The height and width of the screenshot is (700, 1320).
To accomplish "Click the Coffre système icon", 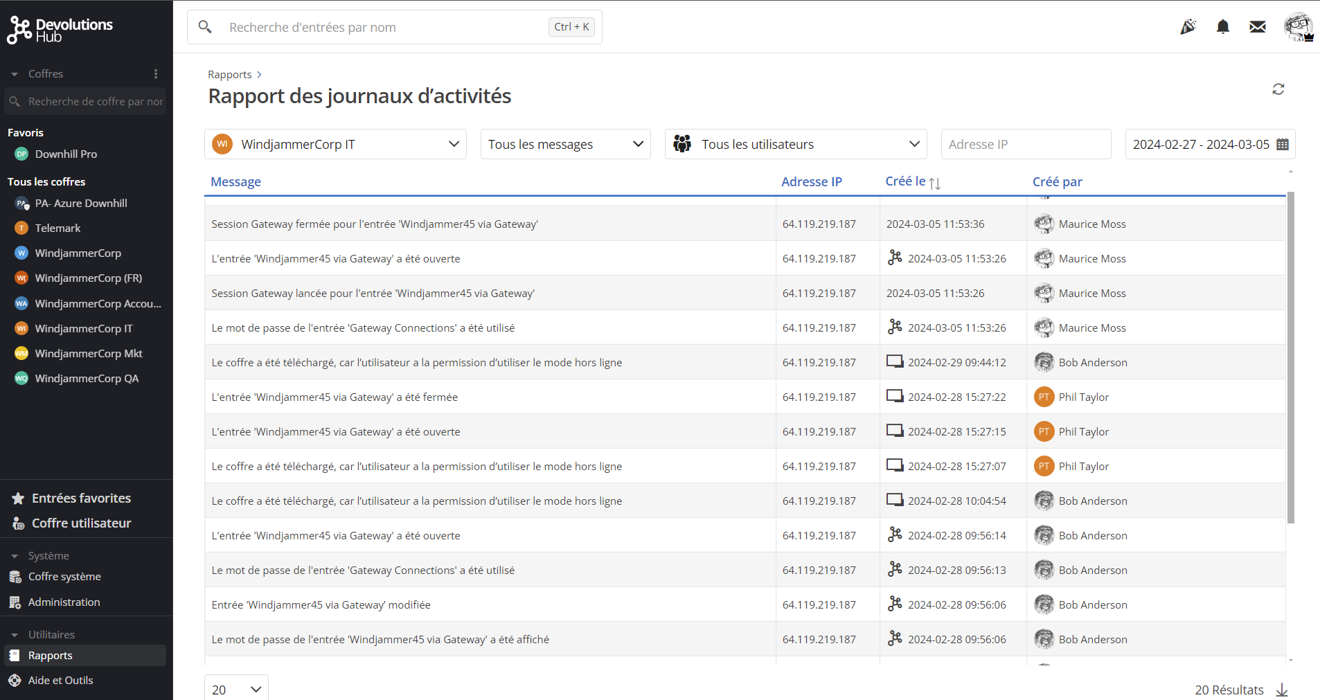I will pos(15,577).
